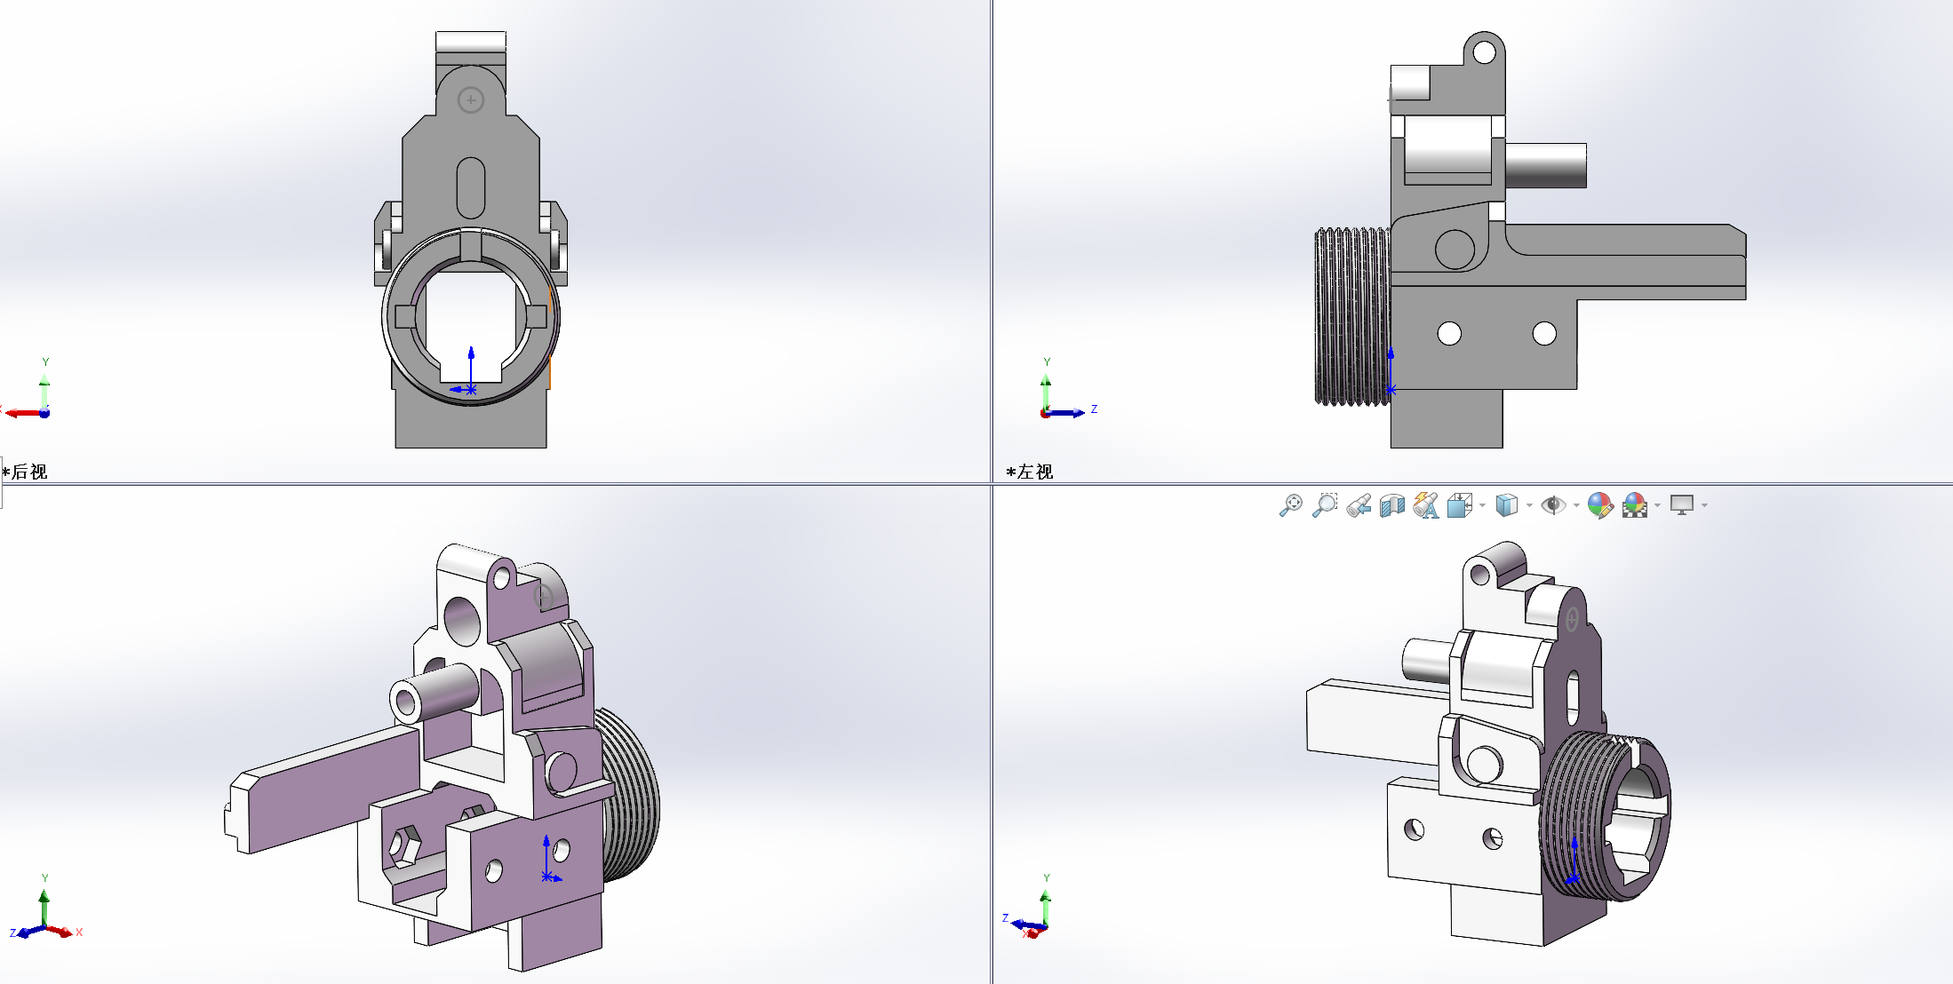Open Dynamic Annotation Views icon

1426,505
